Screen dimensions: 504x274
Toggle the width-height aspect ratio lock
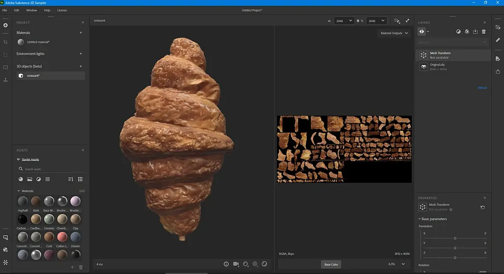(358, 21)
